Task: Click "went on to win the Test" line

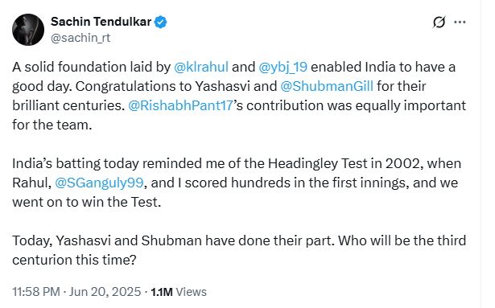Action: point(86,202)
